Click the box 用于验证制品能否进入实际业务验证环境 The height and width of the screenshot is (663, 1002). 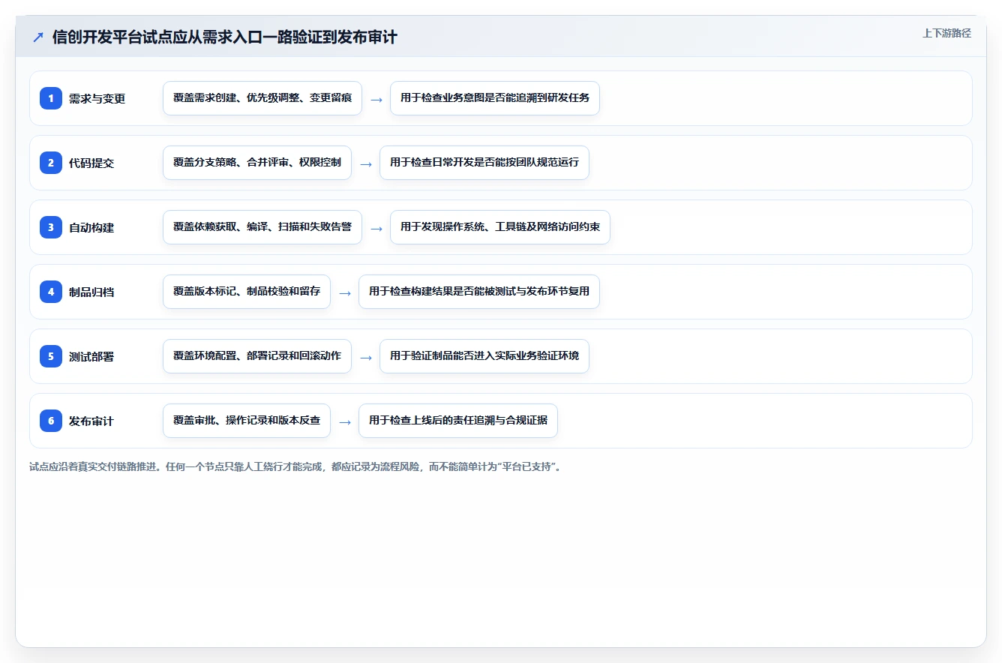click(x=484, y=356)
